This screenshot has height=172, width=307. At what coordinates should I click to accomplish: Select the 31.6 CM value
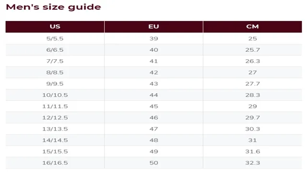pos(253,151)
